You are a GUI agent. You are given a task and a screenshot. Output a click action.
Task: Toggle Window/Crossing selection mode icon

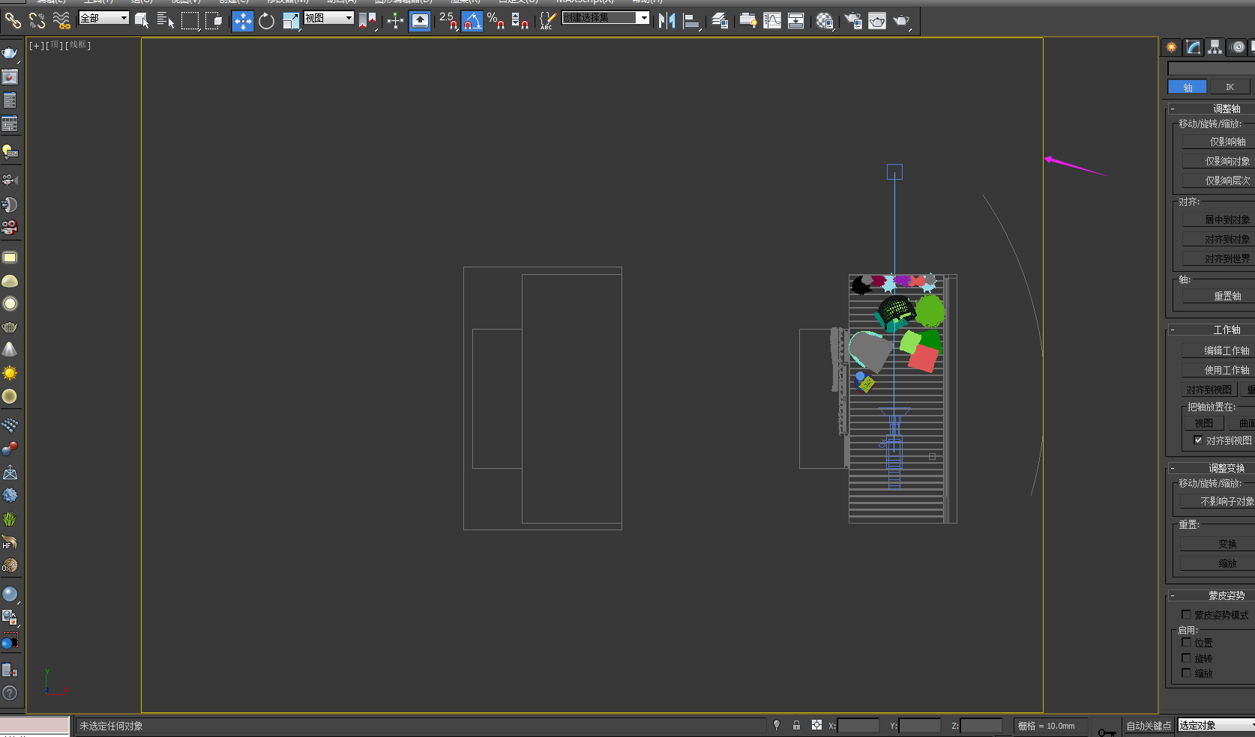[214, 20]
